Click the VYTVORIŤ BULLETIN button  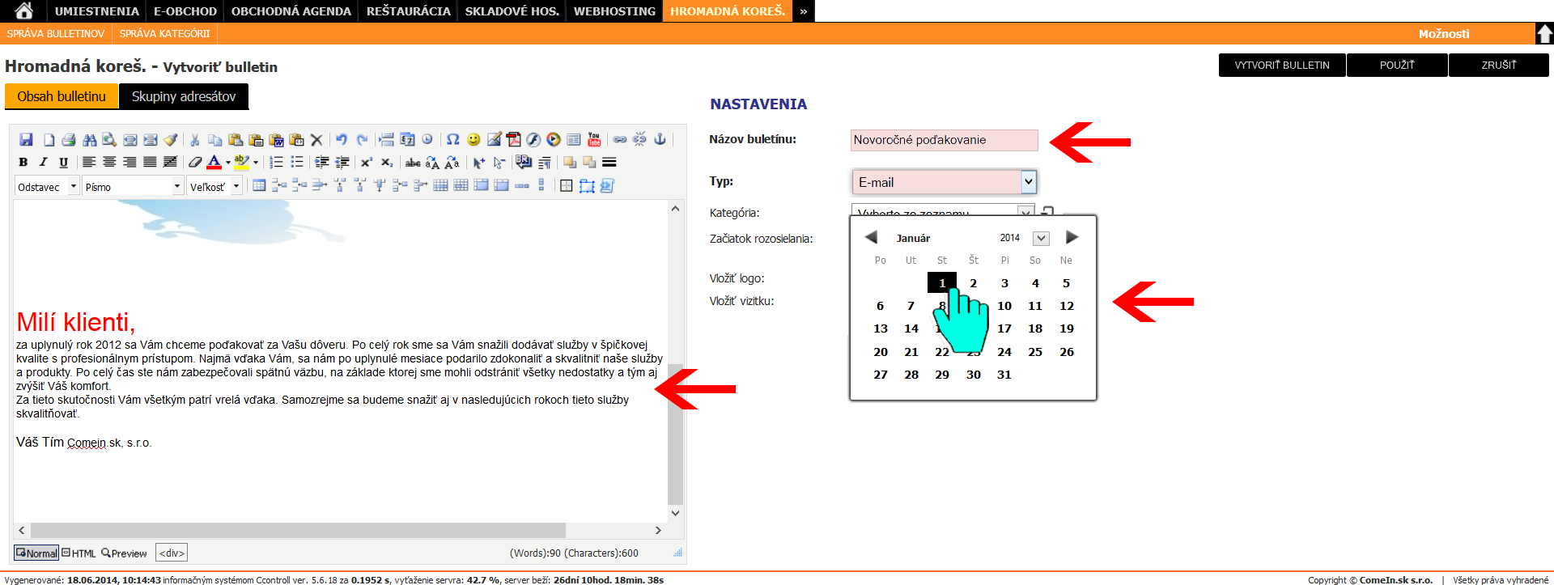1281,65
